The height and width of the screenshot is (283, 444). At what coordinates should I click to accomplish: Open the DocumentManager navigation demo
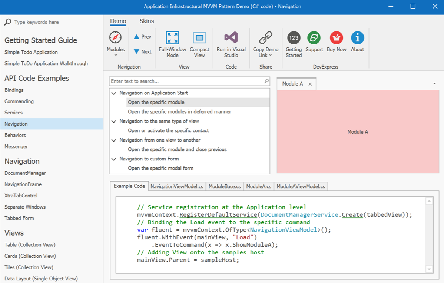(25, 173)
